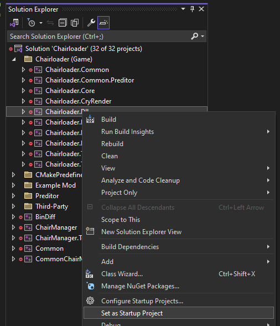This screenshot has height=326, width=280.
Task: Toggle the Sync with Active Document arrows
Action: click(50, 23)
